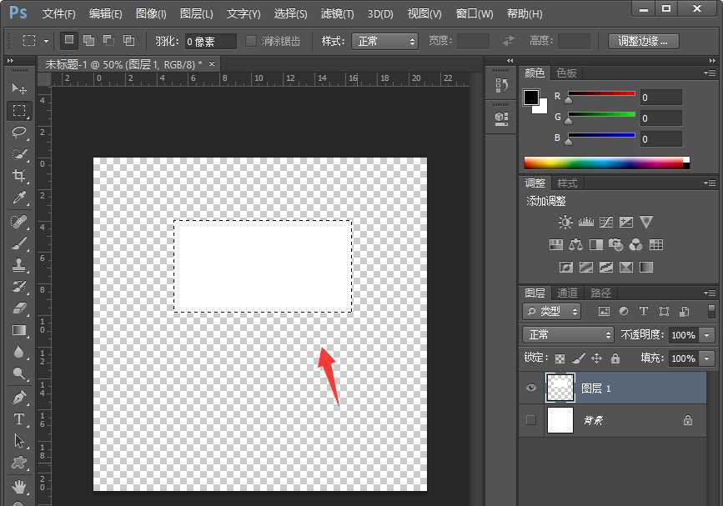Switch to the 通道 channels tab
Viewport: 723px width, 506px height.
tap(566, 293)
